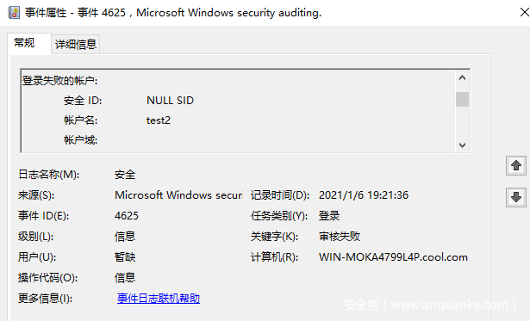This screenshot has width=530, height=321.
Task: Open the 事件日志联机帮助 link
Action: pos(159,299)
